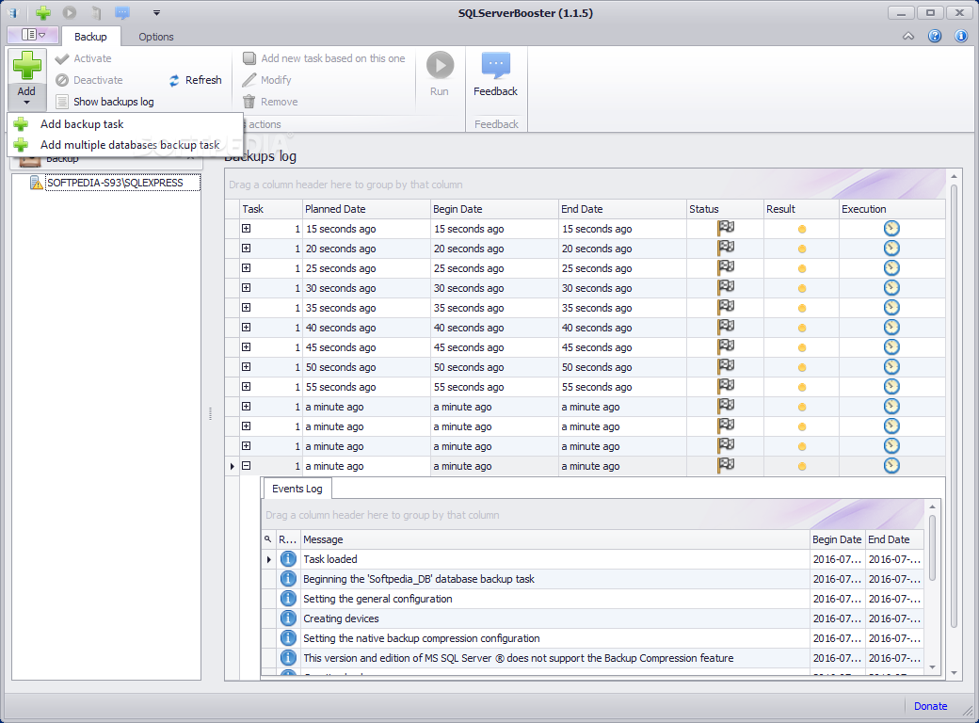Click the Activate checkmark button
The image size is (979, 723).
click(83, 58)
